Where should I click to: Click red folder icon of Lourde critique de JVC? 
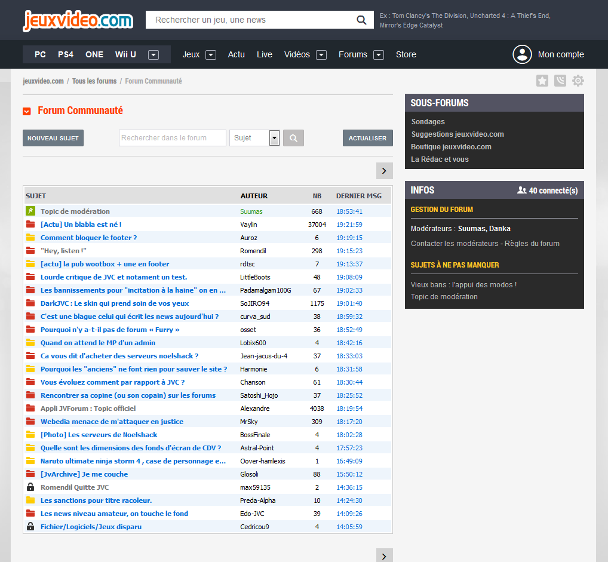click(x=30, y=277)
